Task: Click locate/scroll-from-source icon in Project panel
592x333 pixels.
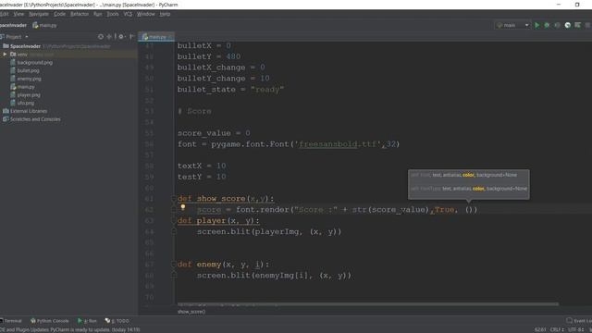Action: coord(101,37)
